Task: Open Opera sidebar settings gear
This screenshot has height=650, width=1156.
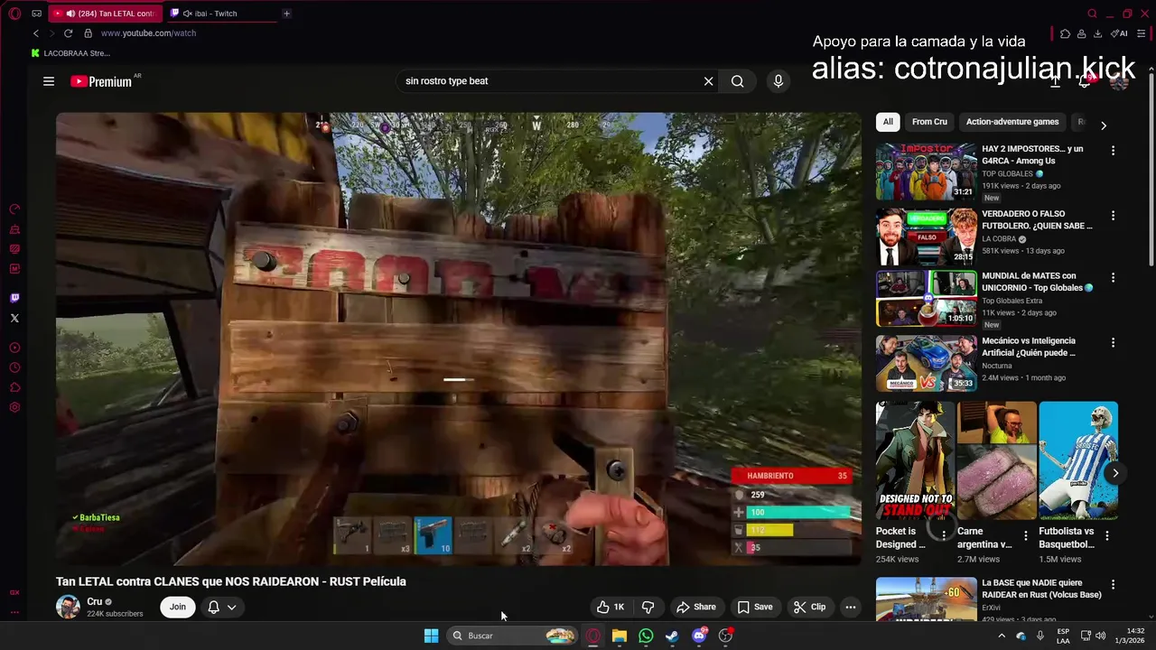Action: point(14,407)
